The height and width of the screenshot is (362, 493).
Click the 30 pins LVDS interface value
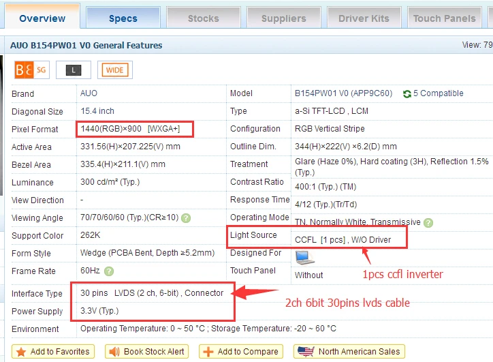[152, 293]
